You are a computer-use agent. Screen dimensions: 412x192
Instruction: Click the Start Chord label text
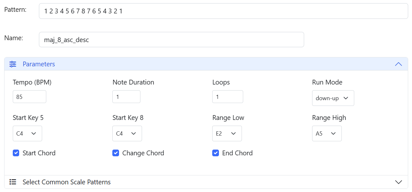(39, 153)
